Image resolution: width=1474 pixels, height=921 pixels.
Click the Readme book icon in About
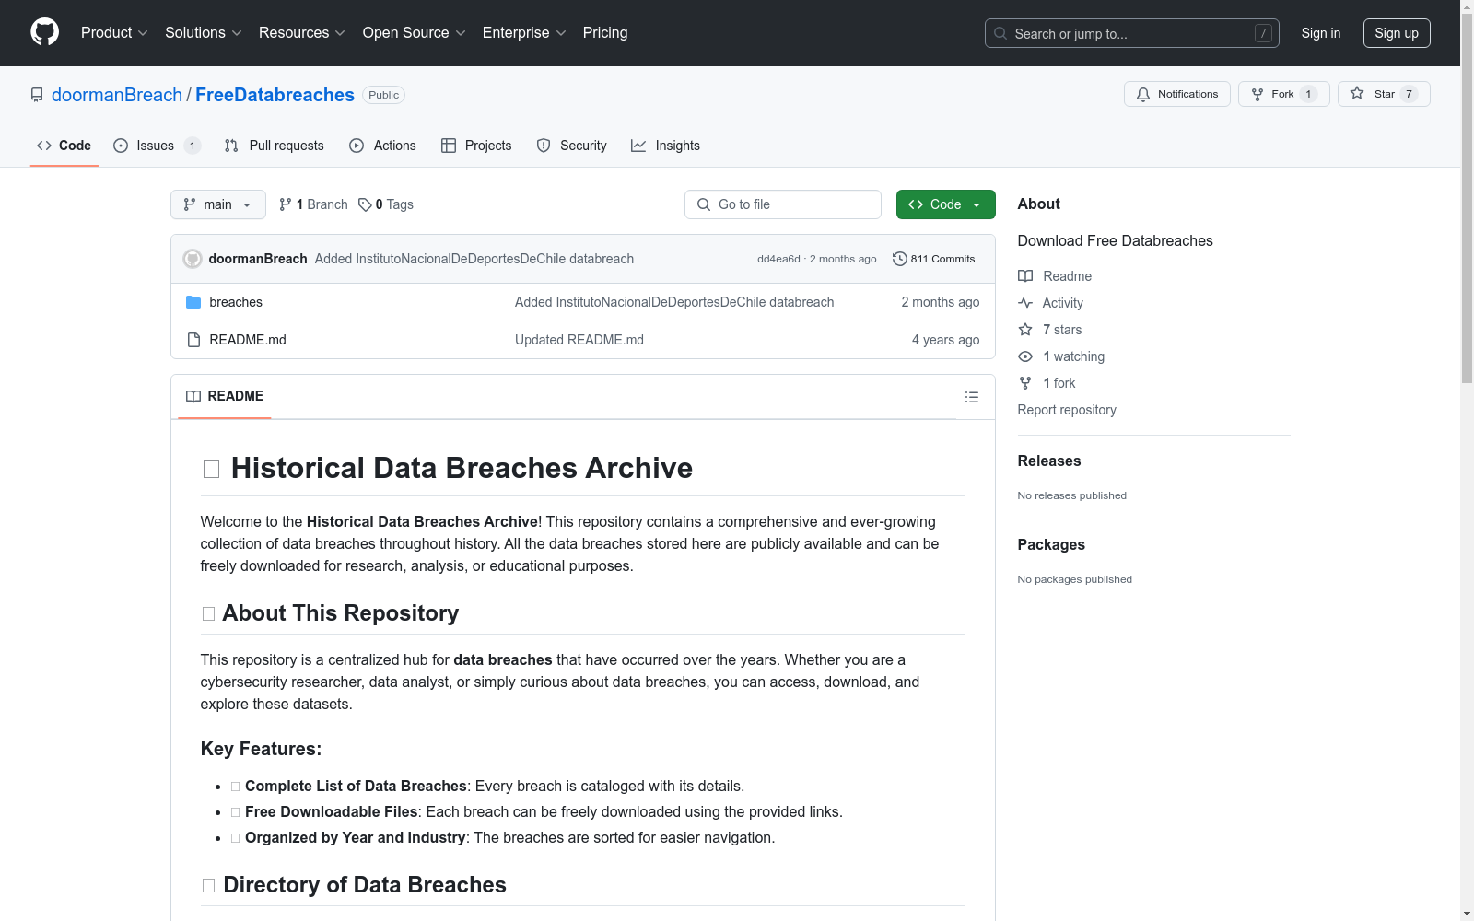coord(1025,276)
